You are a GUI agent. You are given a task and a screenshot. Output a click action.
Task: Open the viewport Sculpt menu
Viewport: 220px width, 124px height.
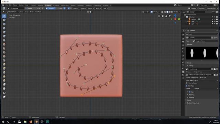(x=26, y=12)
